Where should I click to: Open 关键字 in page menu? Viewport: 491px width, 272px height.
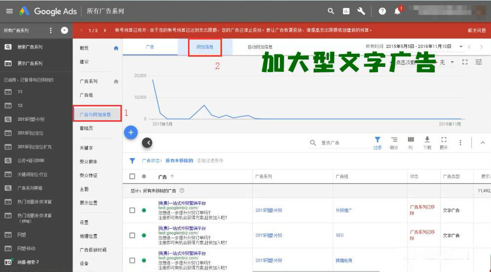click(86, 148)
